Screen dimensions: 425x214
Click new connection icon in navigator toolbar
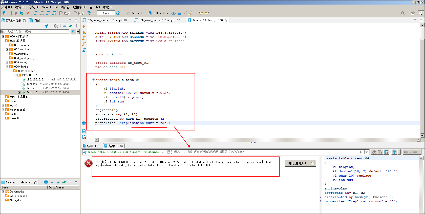point(47,26)
